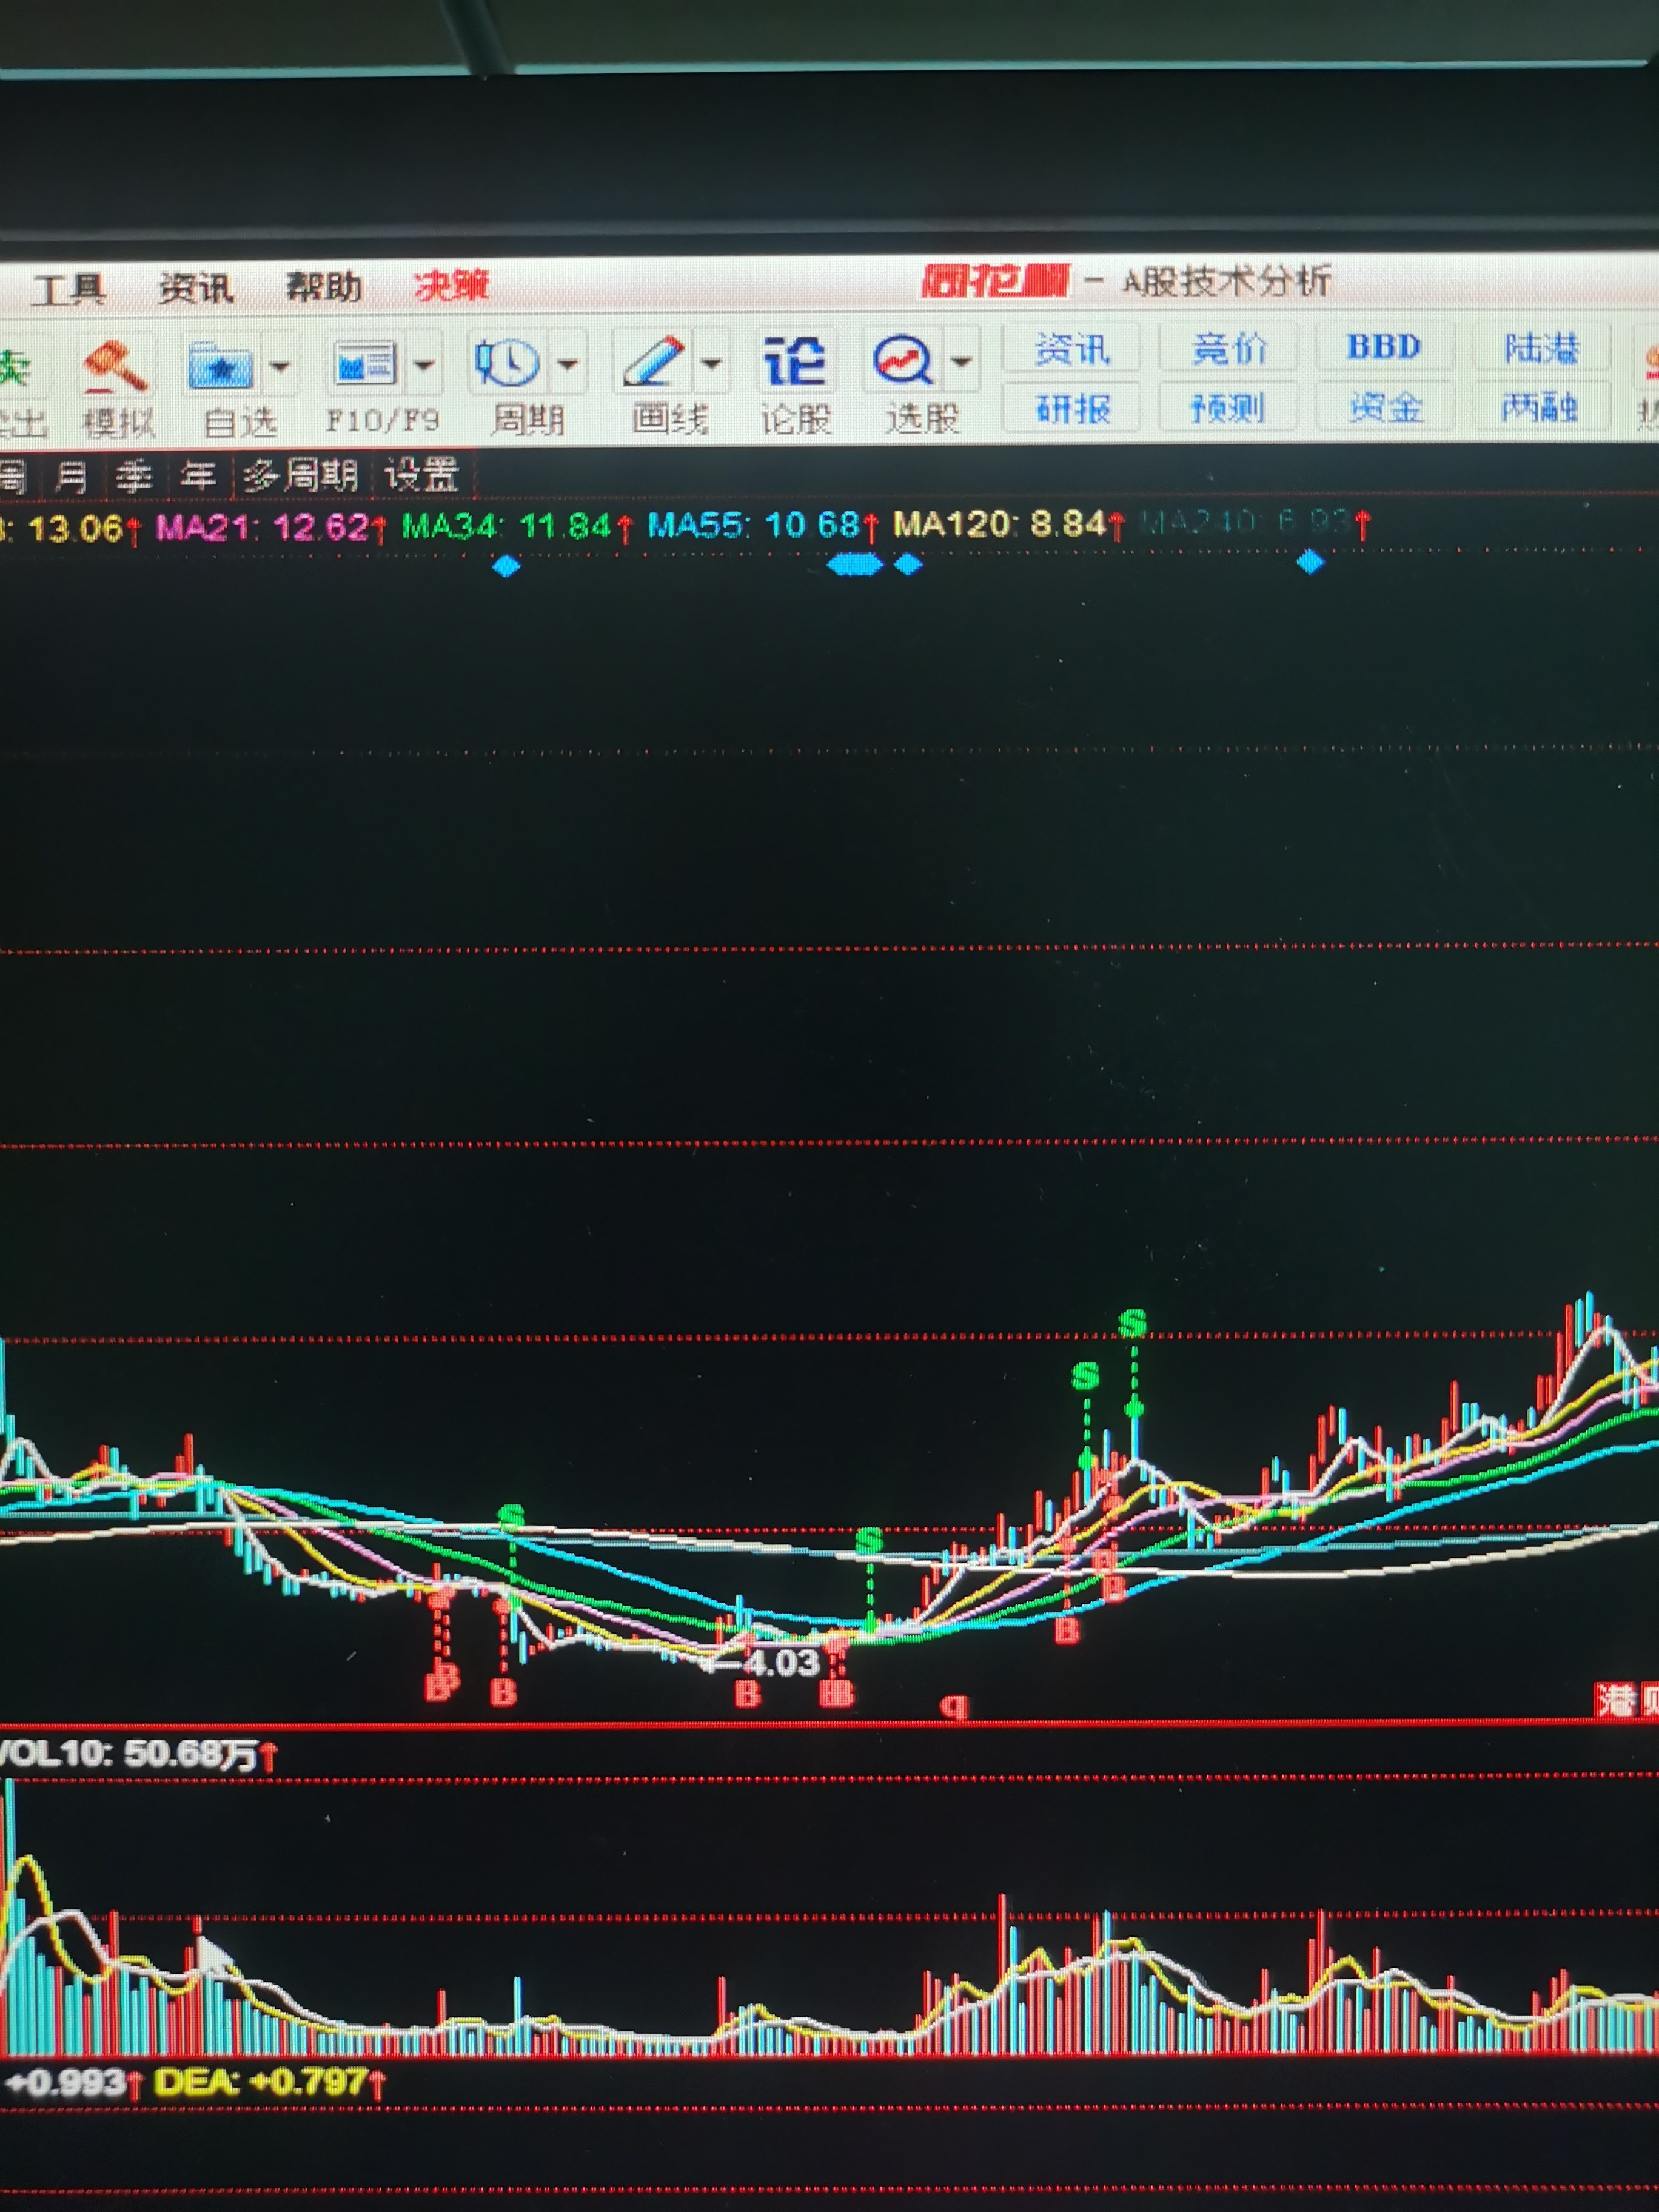Click the F10/F9 company info icon
Screen dimensions: 1659x2212
click(x=364, y=364)
